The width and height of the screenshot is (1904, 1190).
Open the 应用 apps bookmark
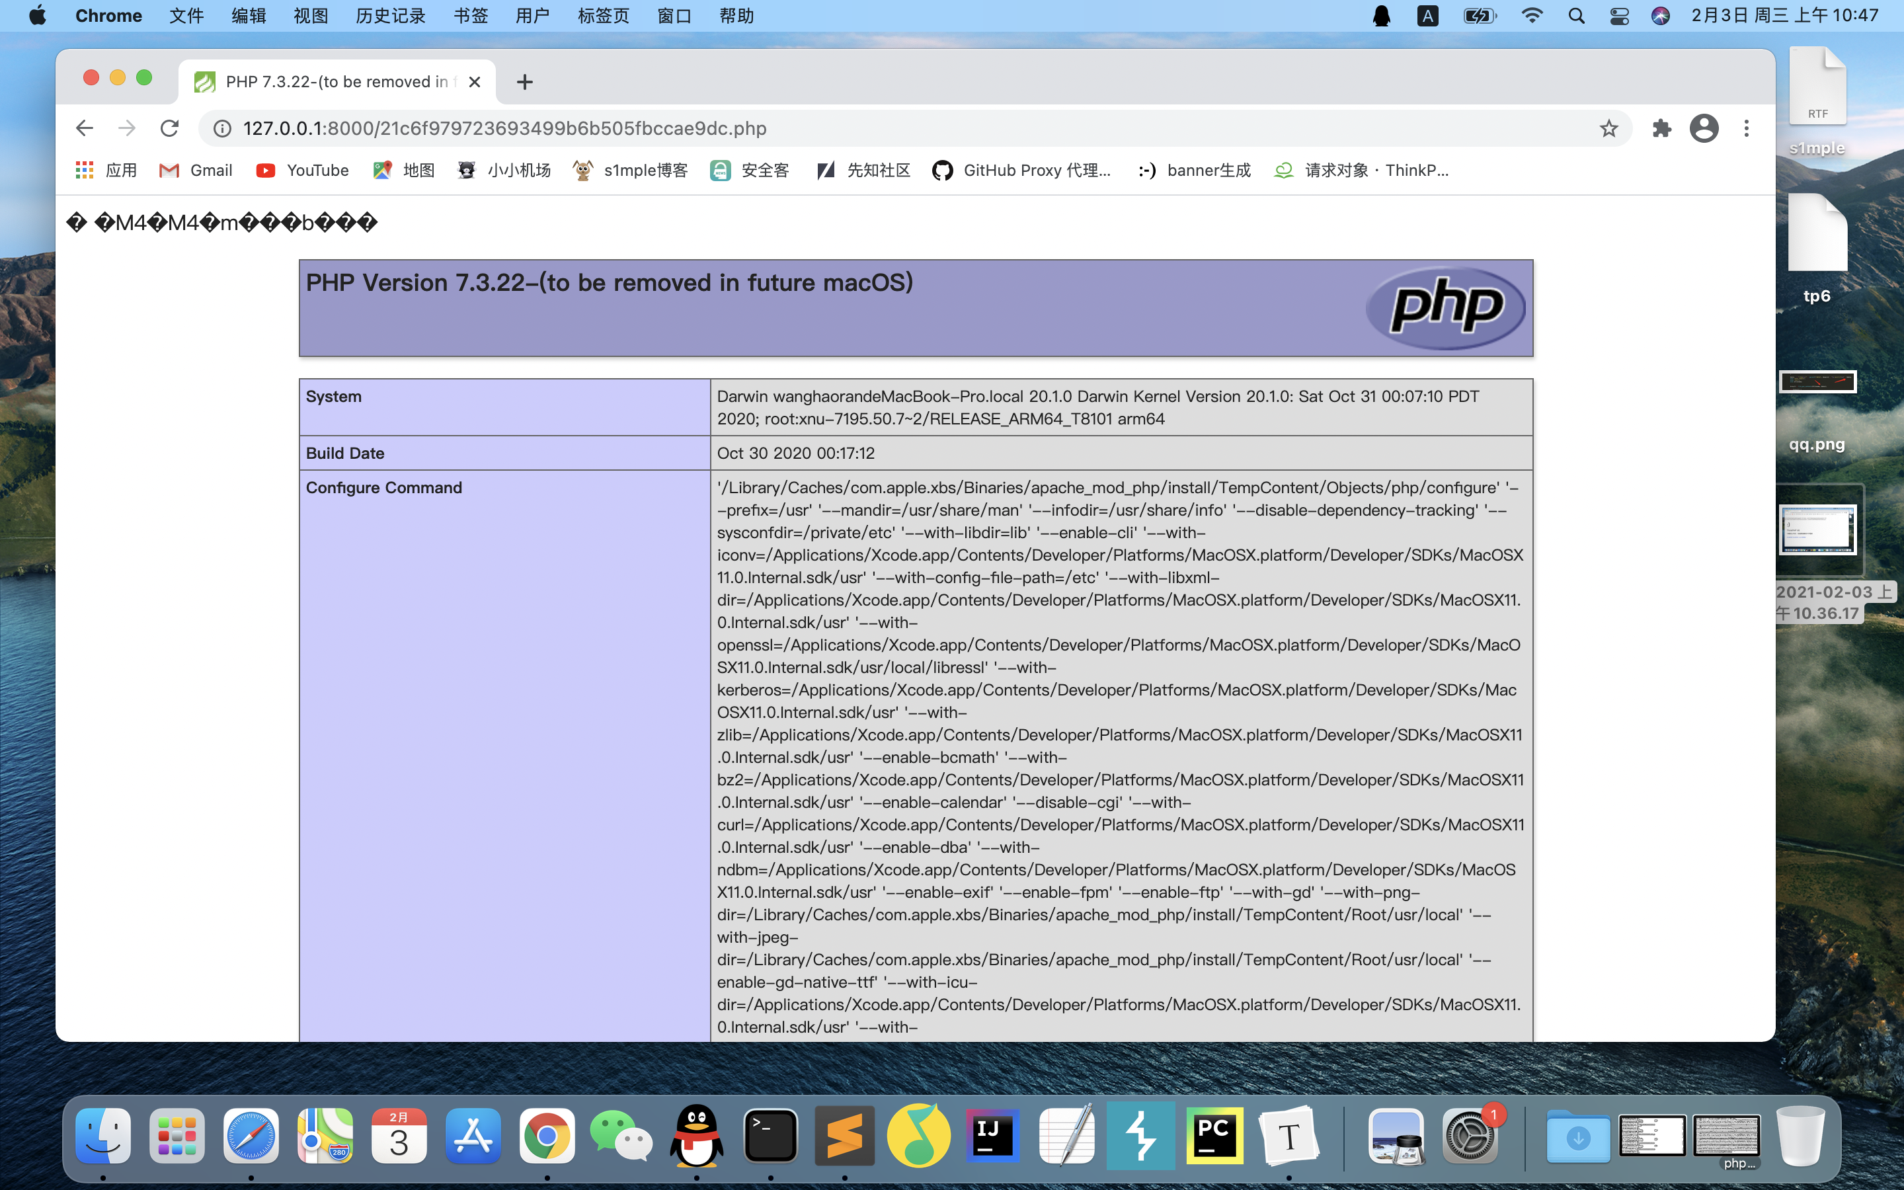(106, 170)
